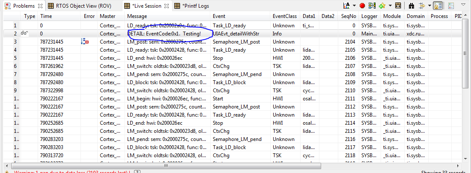Select the UIAEvt_detailWithStr event cell

(x=236, y=34)
